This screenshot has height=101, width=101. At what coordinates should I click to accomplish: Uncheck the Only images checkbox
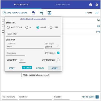[58, 53]
